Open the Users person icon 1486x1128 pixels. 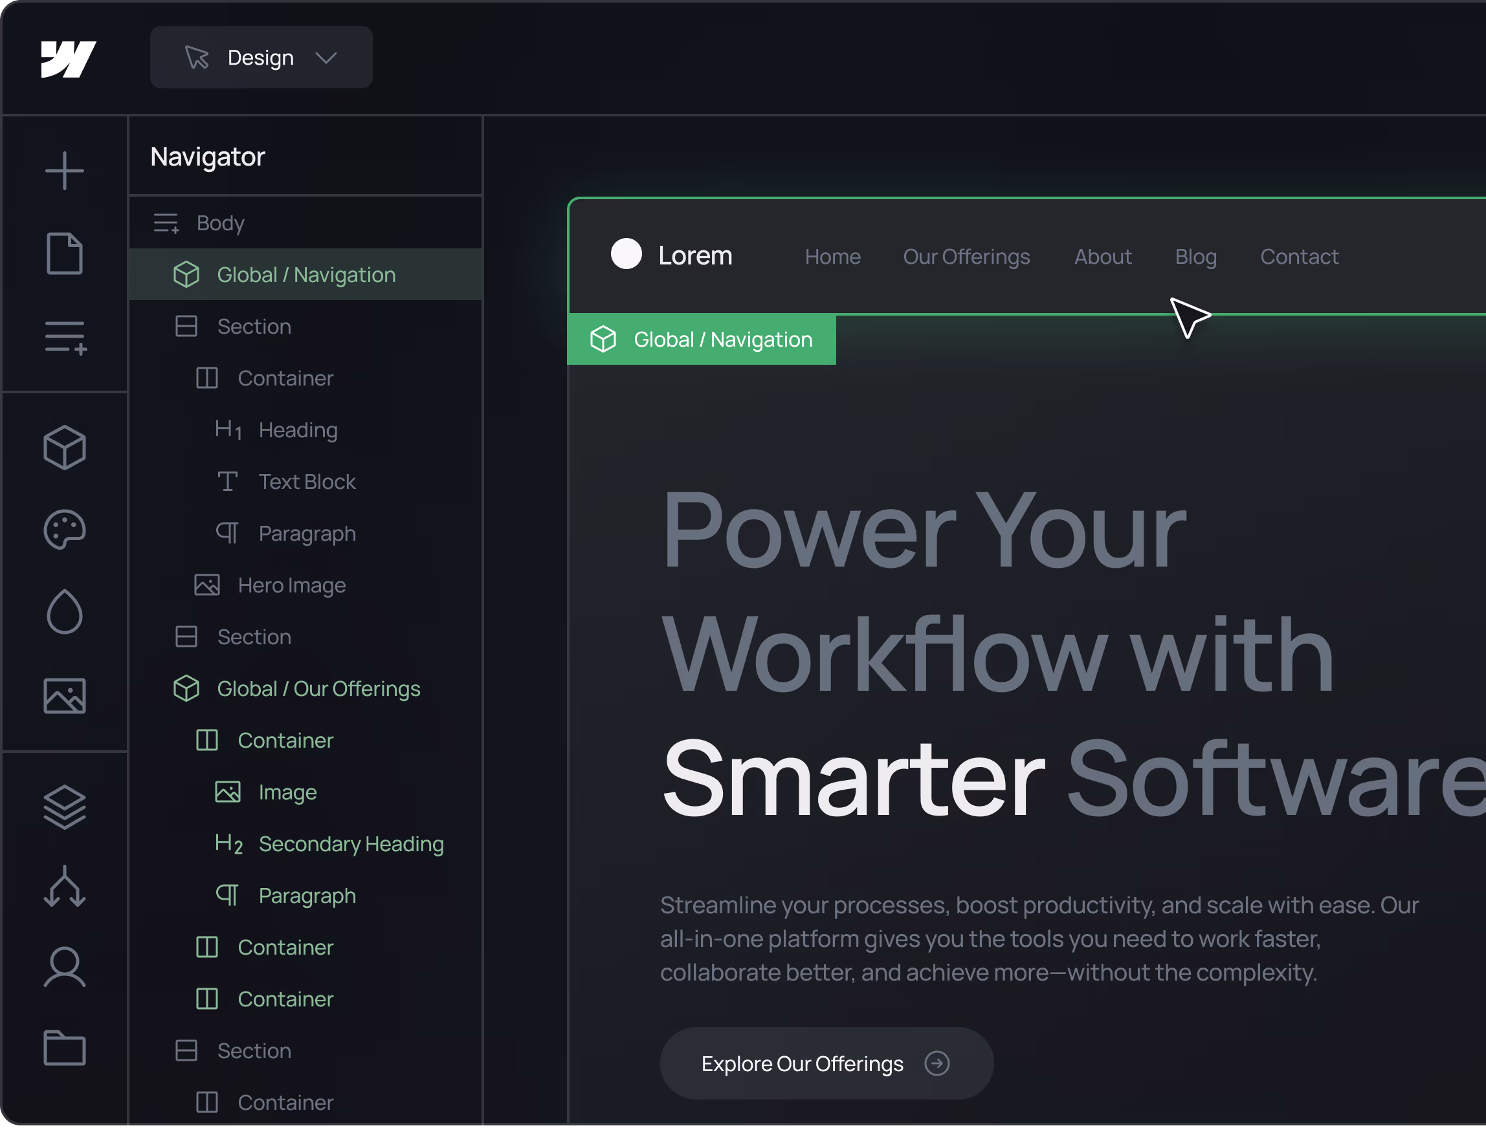tap(65, 968)
